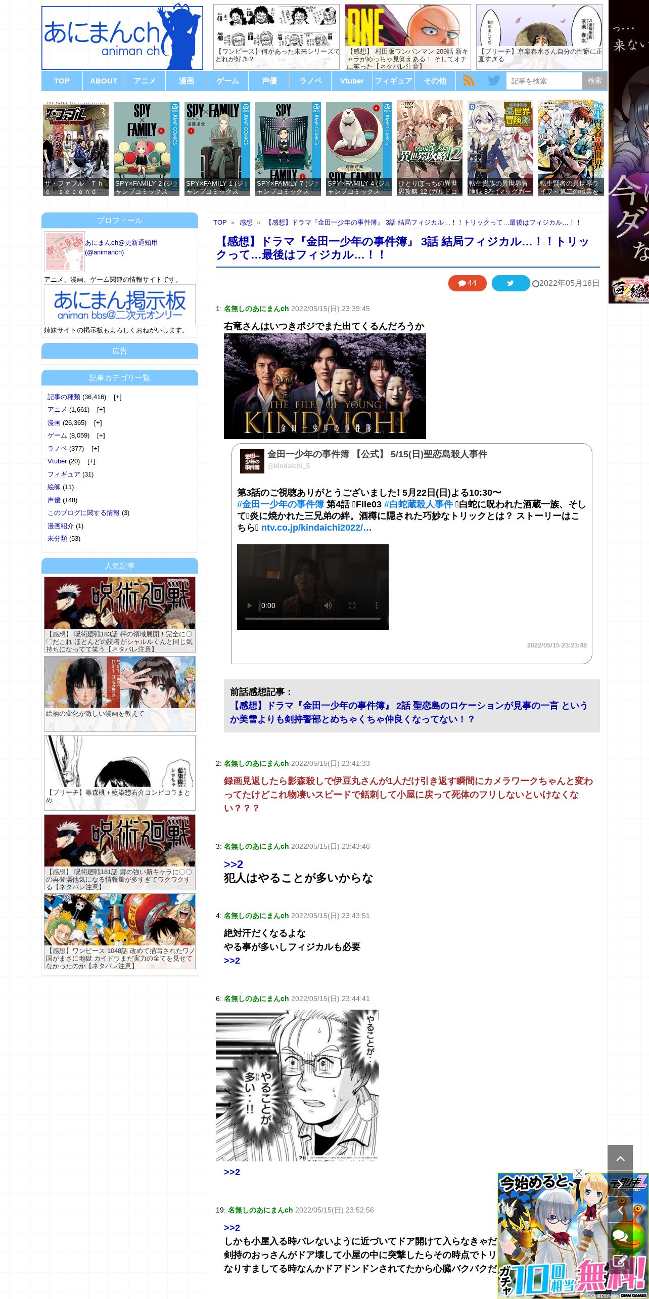
Task: Expand the ラノベ category list
Action: click(x=96, y=449)
